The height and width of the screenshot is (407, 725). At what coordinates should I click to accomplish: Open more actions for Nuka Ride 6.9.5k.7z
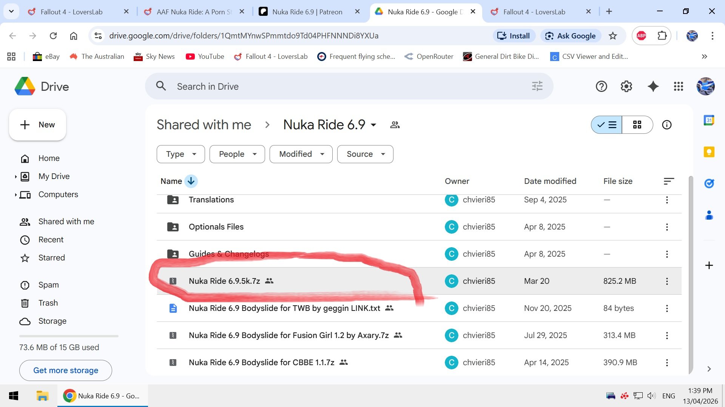click(x=667, y=281)
